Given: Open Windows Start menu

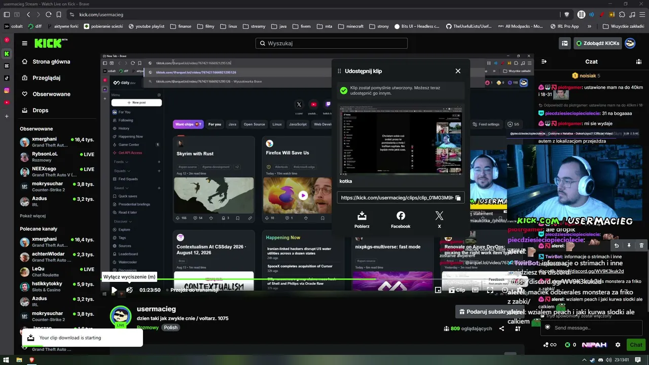Looking at the screenshot, I should [x=7, y=360].
